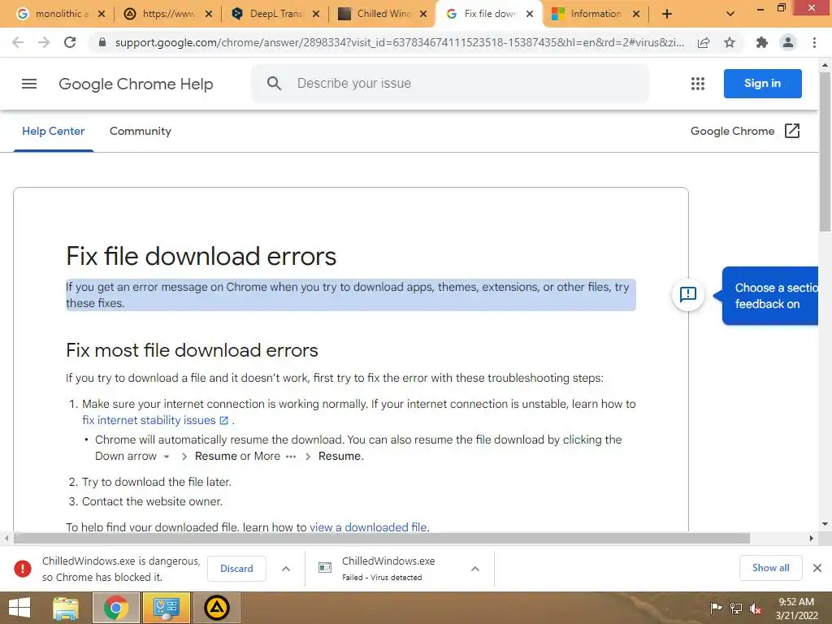Share this page from address bar

point(704,42)
